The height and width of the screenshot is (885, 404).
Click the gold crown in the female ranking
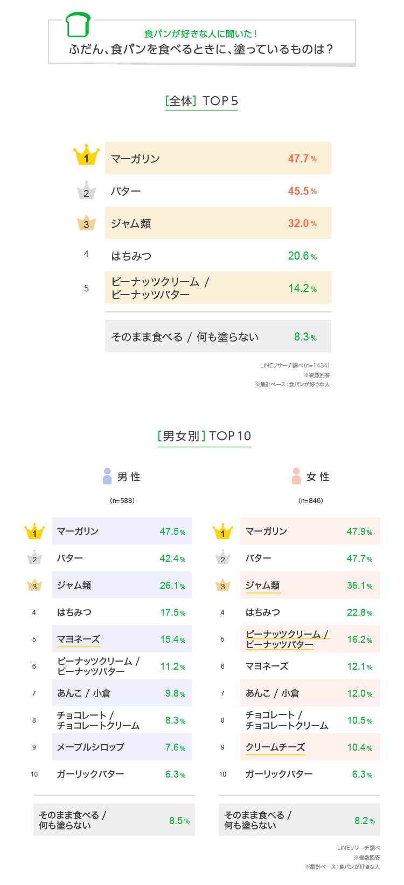tap(222, 532)
